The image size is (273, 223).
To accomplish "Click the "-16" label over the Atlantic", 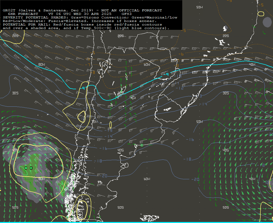I will coord(190,140).
